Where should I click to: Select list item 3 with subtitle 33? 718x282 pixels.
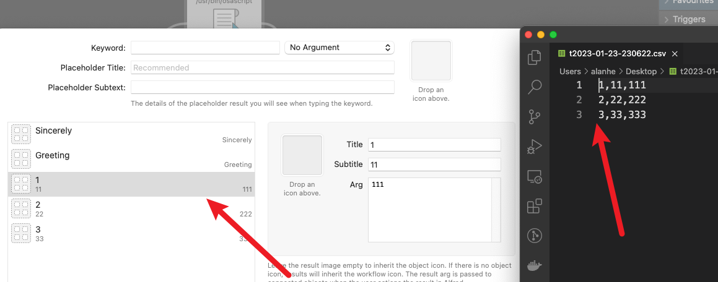click(x=131, y=234)
